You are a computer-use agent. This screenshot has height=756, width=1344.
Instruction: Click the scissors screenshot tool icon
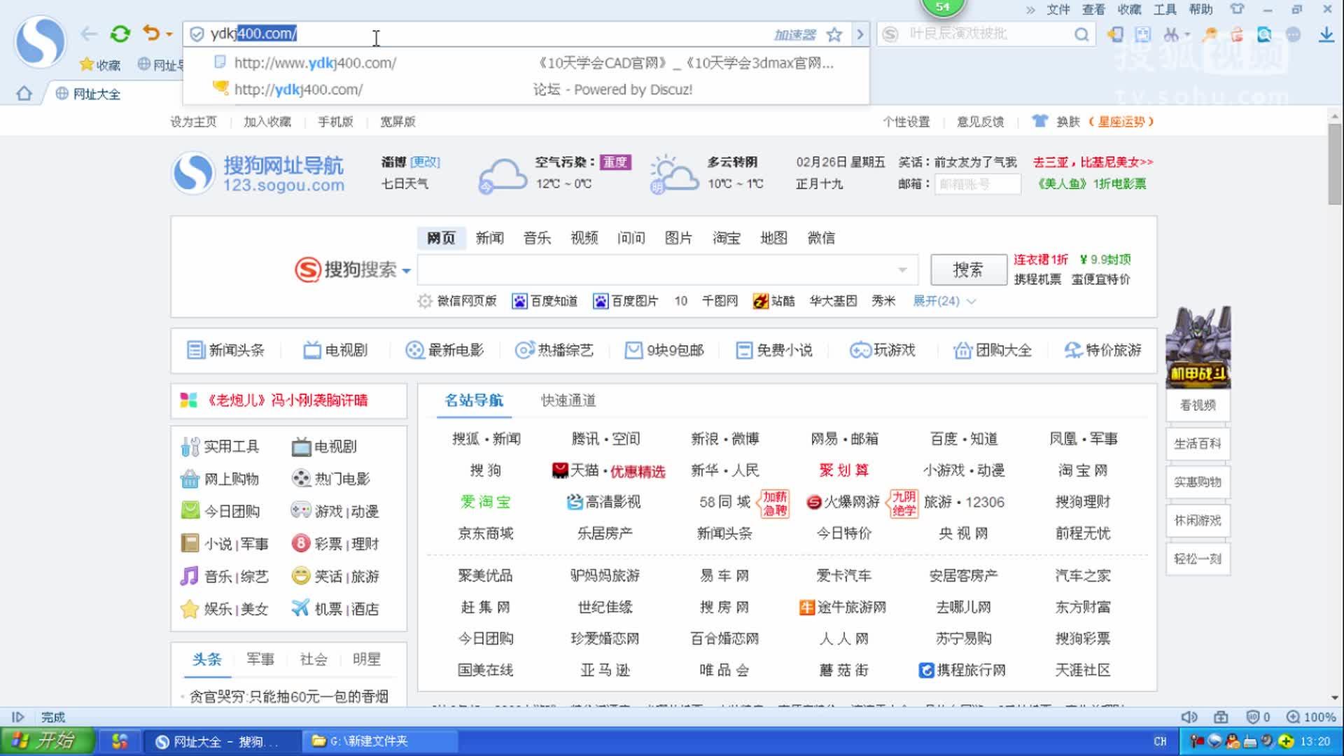tap(1172, 34)
